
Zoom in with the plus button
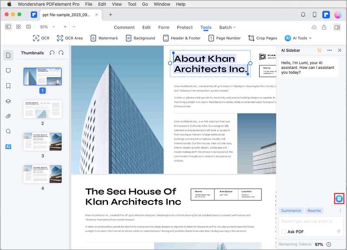(65, 27)
